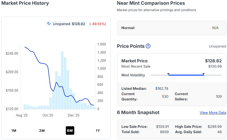This screenshot has width=227, height=140.
Task: Click the High Sale Price $299.99 value
Action: tap(215, 127)
